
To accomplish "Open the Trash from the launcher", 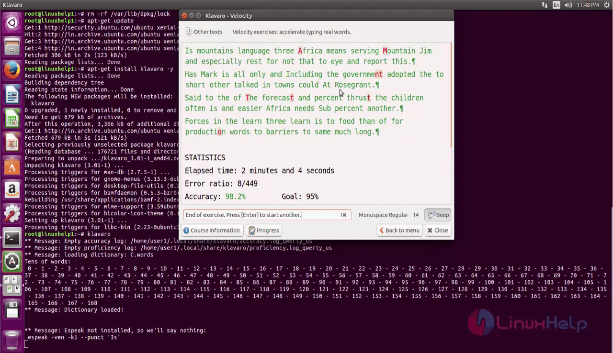I will [x=12, y=340].
